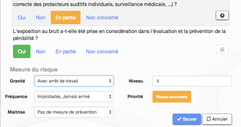241x127 pixels.
Task: Click the 'Risque secondaire' priority badge
Action: (x=172, y=97)
